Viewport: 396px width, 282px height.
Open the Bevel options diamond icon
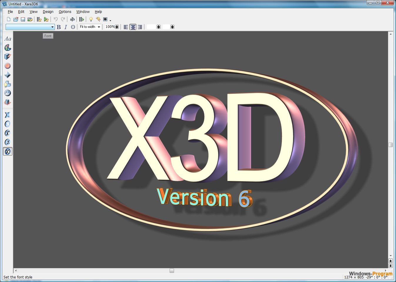(8, 75)
